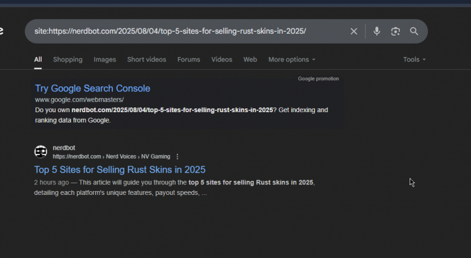Switch to the Videos tab
The height and width of the screenshot is (258, 471).
(221, 59)
